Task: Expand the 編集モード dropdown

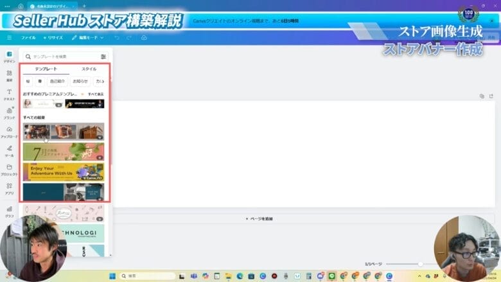Action: [87, 38]
